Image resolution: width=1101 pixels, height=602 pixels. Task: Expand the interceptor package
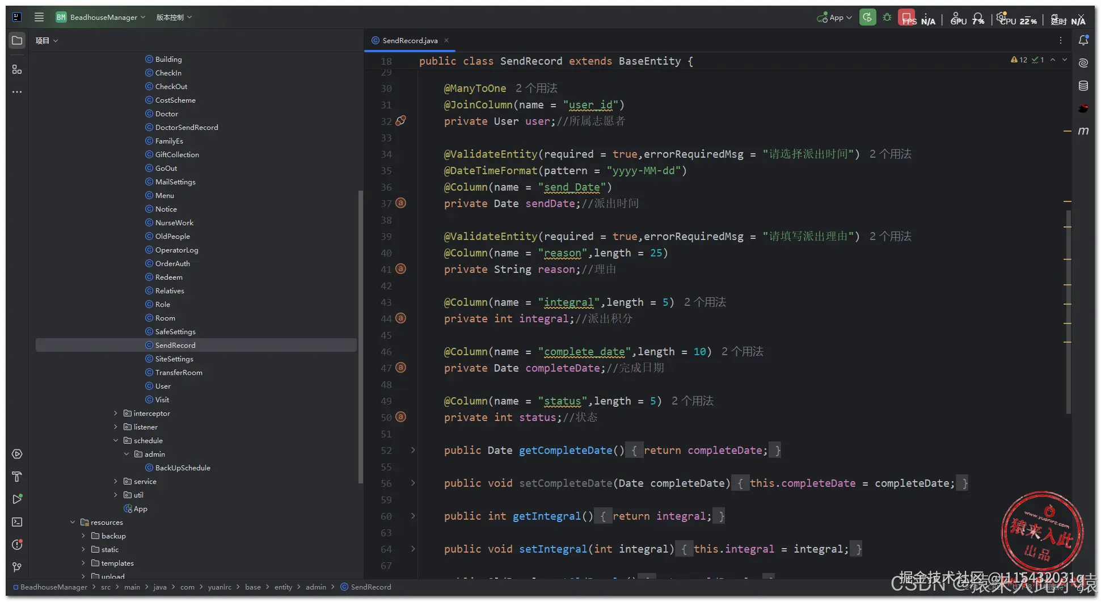point(116,413)
